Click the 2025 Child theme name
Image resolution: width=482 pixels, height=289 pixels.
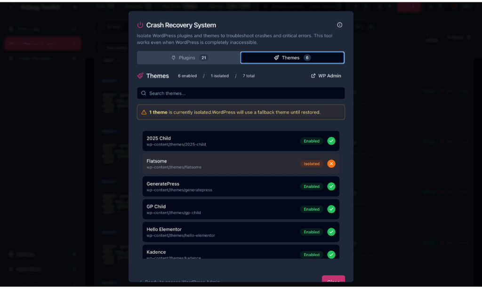pos(159,138)
